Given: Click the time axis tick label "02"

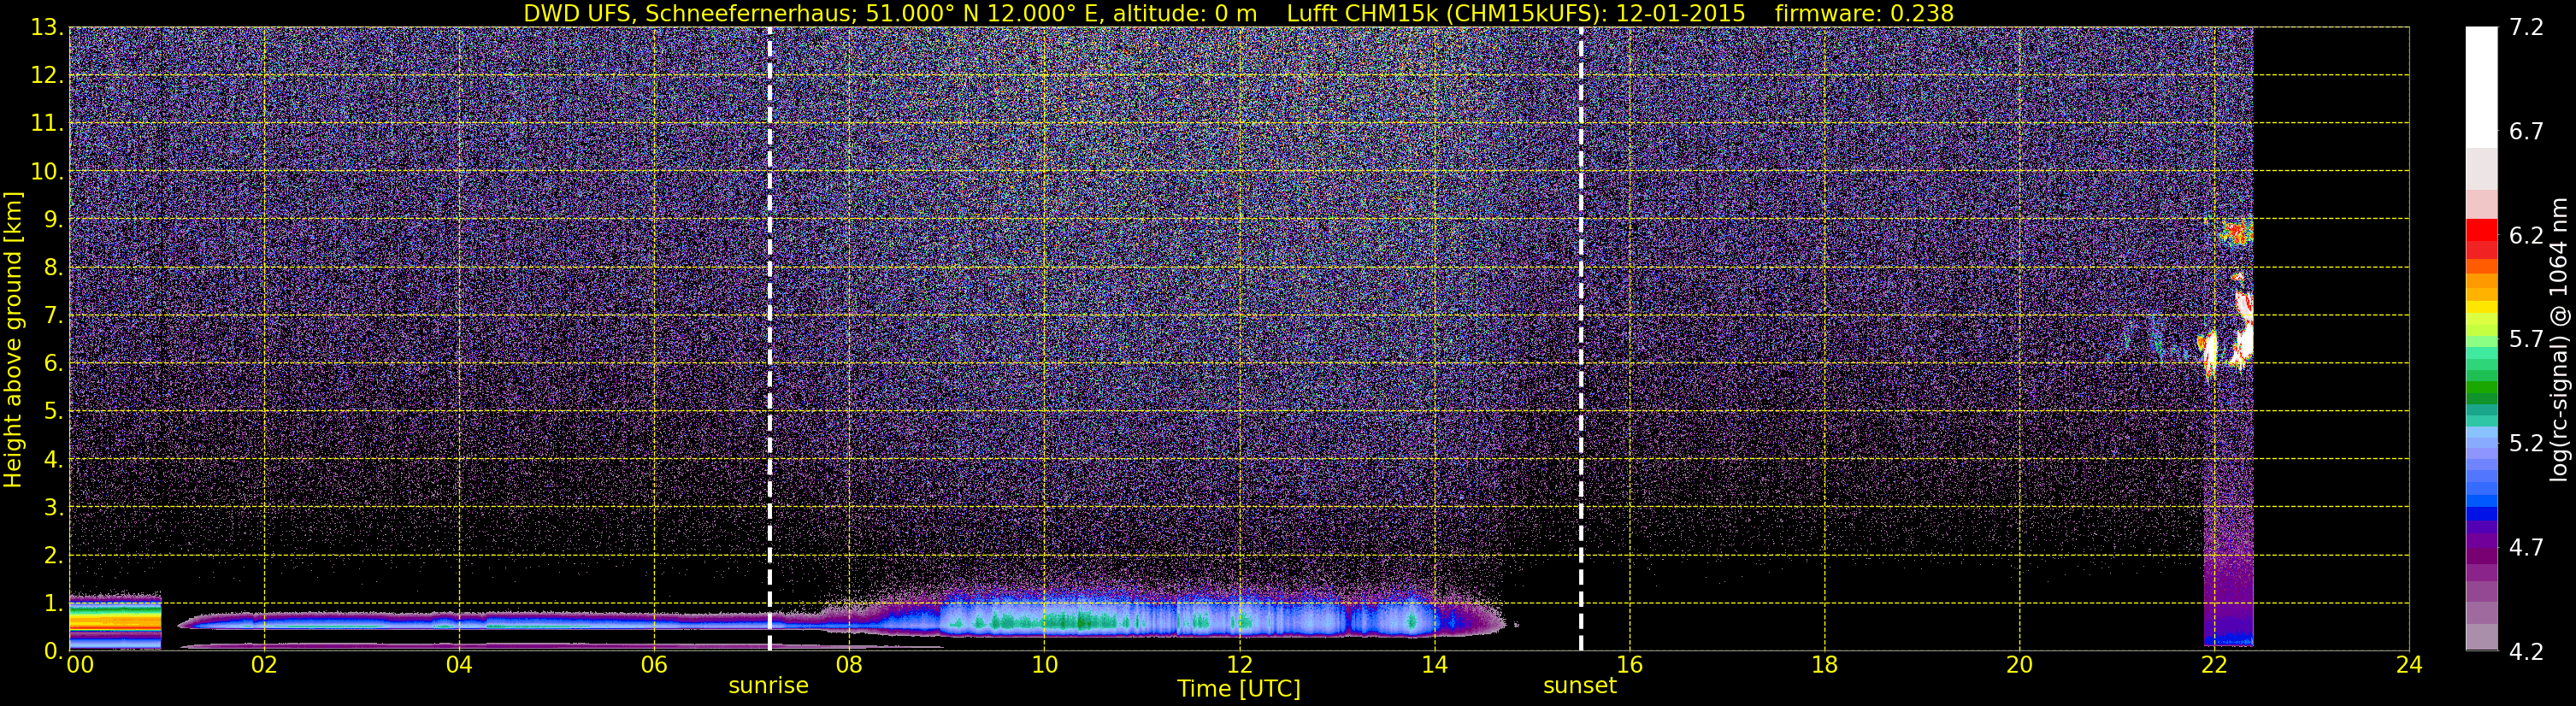Looking at the screenshot, I should (x=264, y=665).
